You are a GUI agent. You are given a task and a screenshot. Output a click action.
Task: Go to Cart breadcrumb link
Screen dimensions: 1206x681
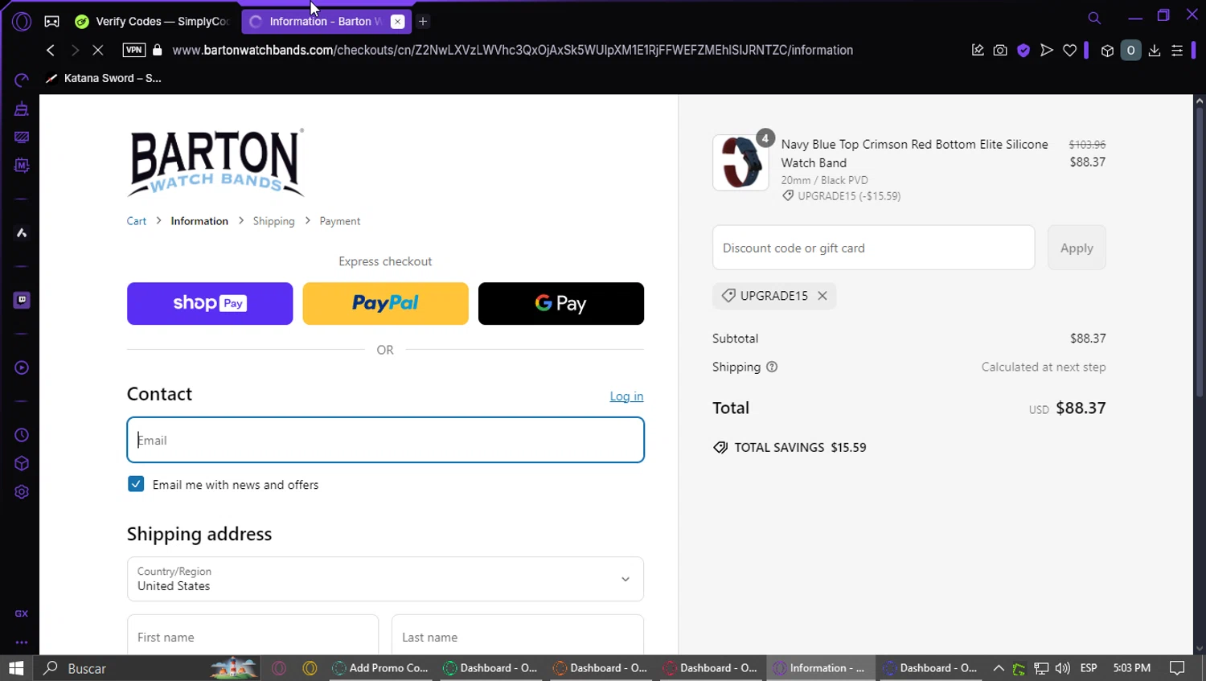tap(137, 221)
